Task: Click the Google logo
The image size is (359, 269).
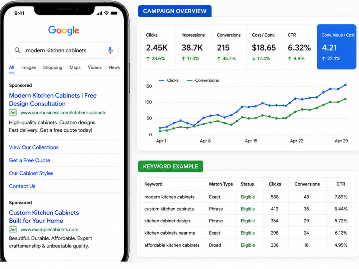Action: click(64, 30)
